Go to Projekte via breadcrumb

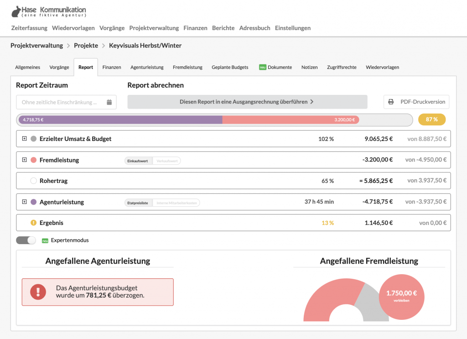(x=86, y=46)
